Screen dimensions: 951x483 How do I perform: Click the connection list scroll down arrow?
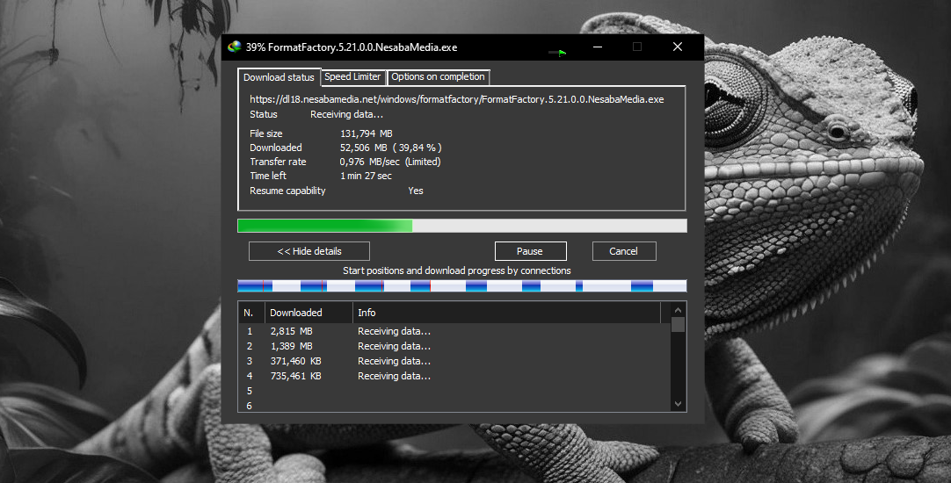point(678,404)
